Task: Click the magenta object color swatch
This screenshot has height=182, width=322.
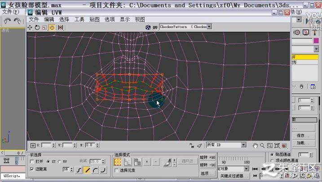Action: pos(316,41)
